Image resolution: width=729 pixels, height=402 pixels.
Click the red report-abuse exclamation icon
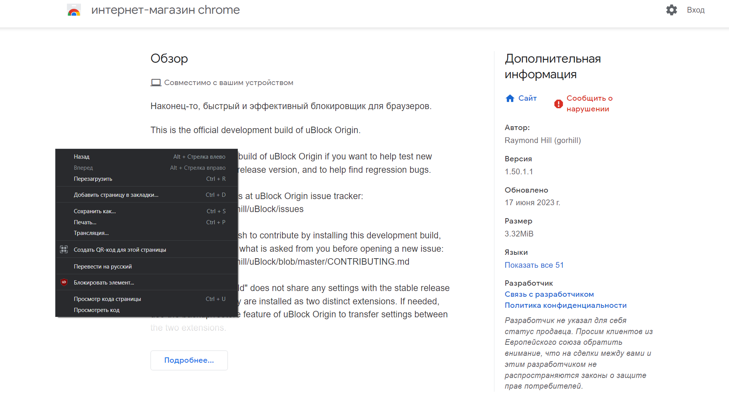[558, 104]
